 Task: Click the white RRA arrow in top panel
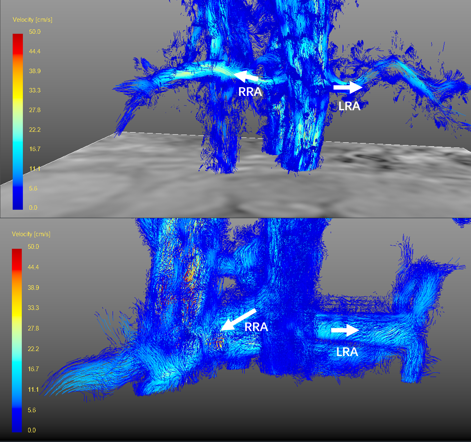click(246, 76)
